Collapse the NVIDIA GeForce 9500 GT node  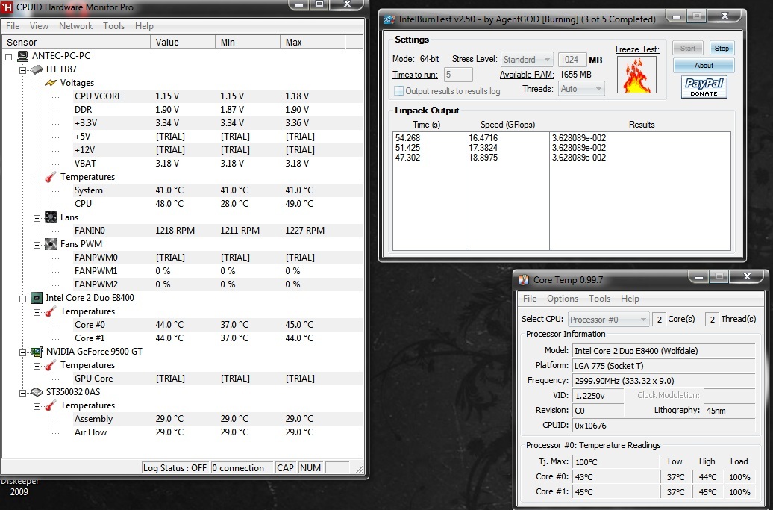(x=22, y=352)
